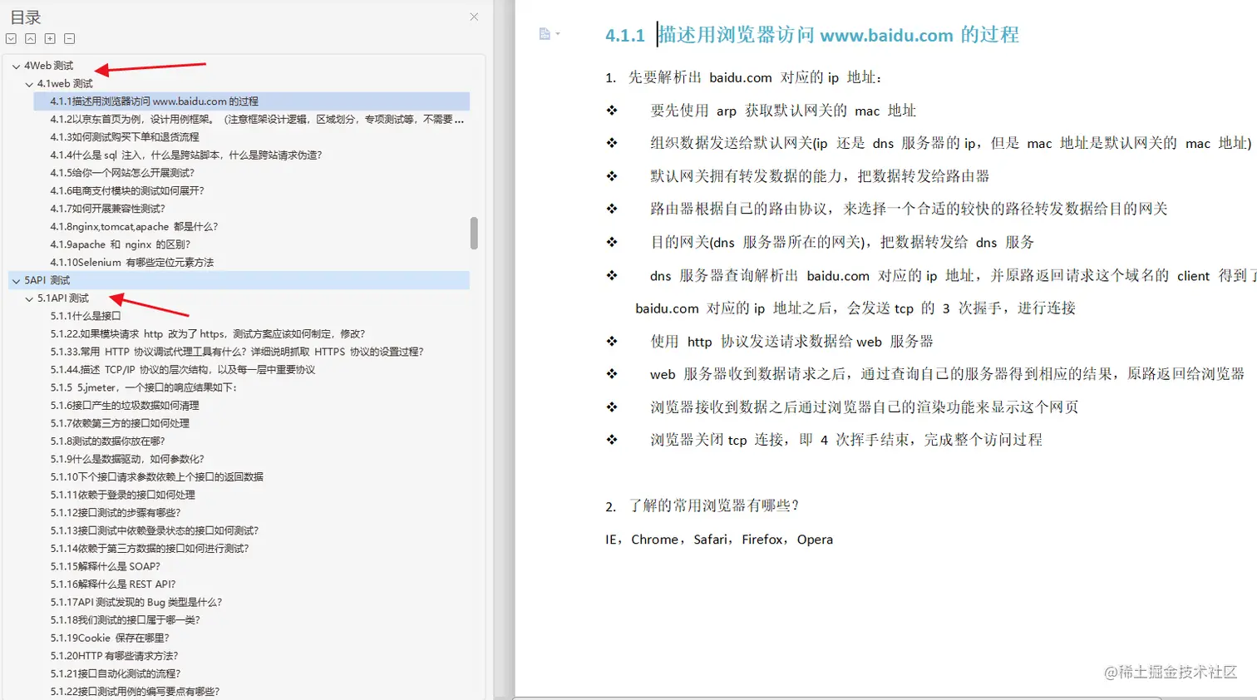Open 4.1.10Selenium 有哪些定位元素方法
The height and width of the screenshot is (700, 1257).
(x=132, y=262)
